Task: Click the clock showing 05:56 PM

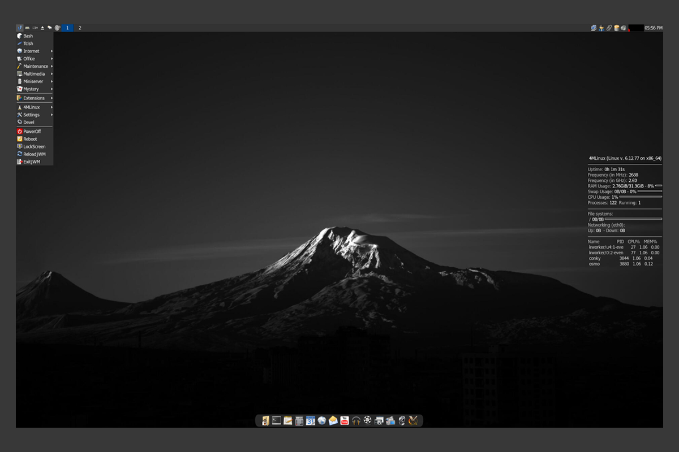Action: pos(654,28)
